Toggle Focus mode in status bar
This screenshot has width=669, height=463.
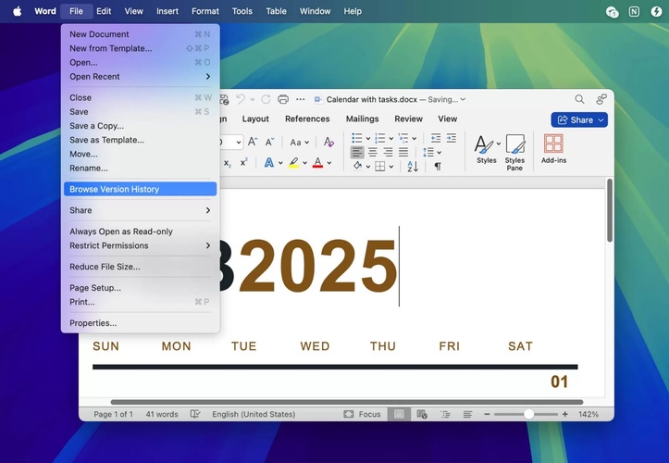point(362,414)
